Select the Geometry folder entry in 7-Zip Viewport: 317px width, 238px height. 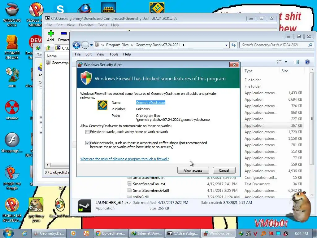[x=58, y=63]
